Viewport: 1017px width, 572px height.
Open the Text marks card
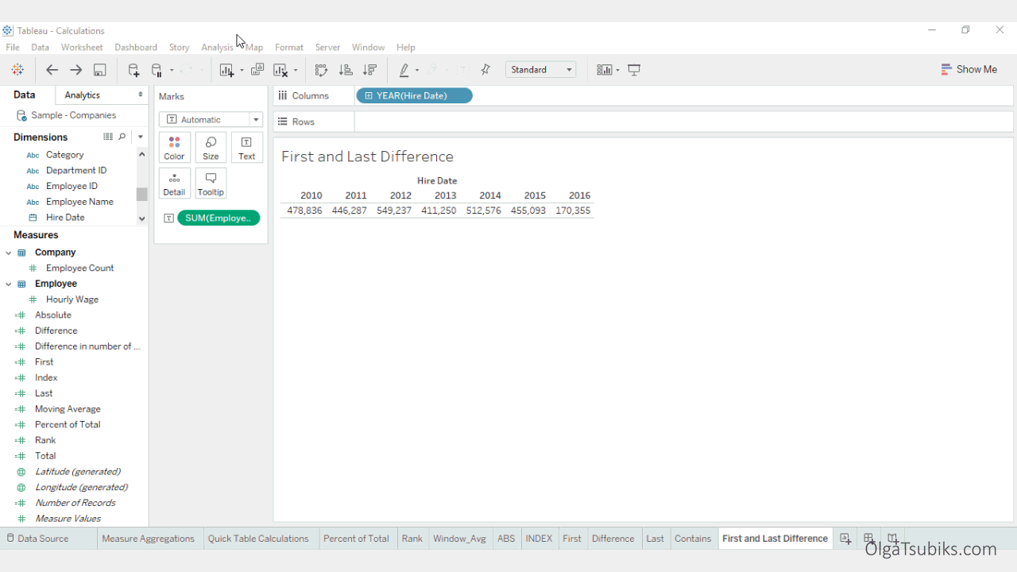[247, 148]
